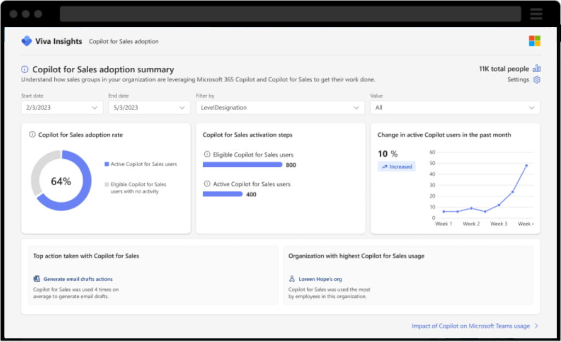Click Top action taken with Copilot for Sales heading
Image resolution: width=561 pixels, height=342 pixels.
coord(86,256)
